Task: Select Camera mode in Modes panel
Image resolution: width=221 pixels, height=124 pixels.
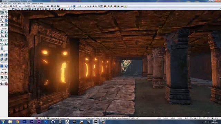Action: pyautogui.click(x=2, y=12)
